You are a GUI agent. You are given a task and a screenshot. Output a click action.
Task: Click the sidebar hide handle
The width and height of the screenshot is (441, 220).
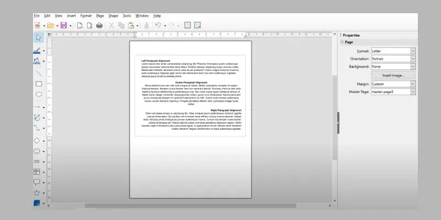(338, 123)
